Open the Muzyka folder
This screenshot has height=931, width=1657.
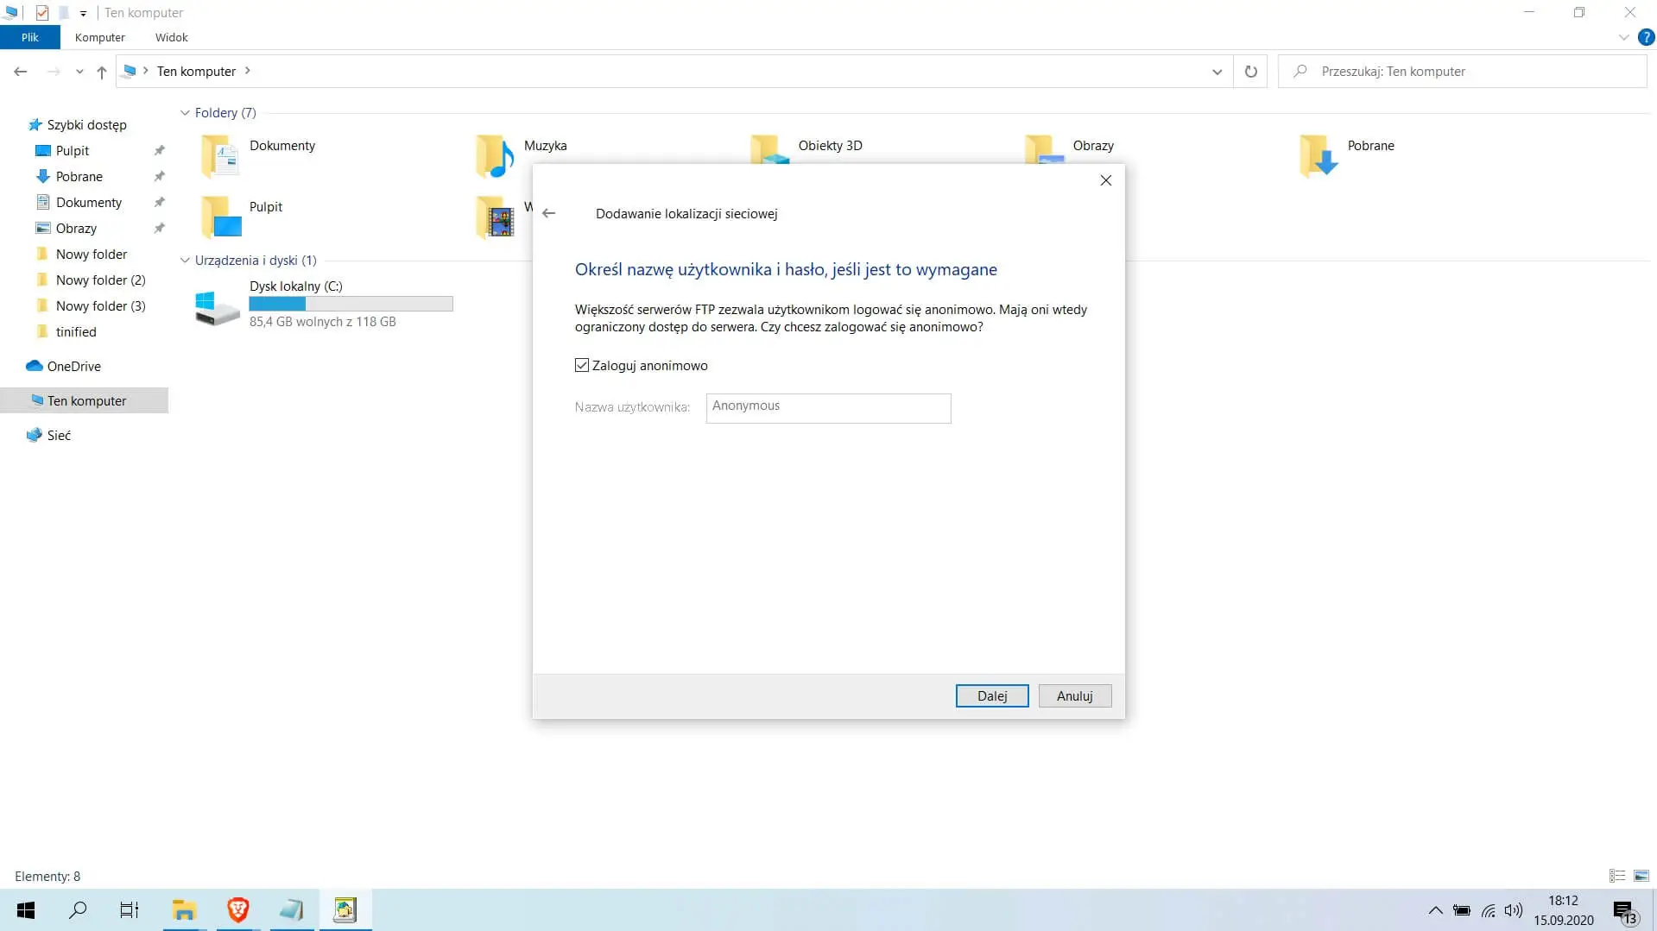[495, 155]
